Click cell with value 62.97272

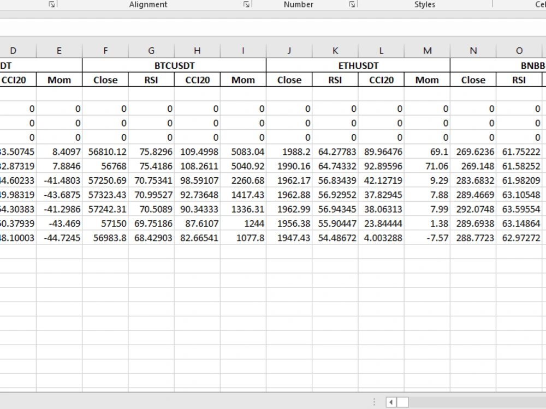tap(519, 238)
